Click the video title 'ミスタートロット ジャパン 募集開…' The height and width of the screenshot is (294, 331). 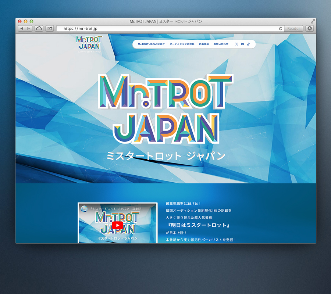(x=117, y=209)
